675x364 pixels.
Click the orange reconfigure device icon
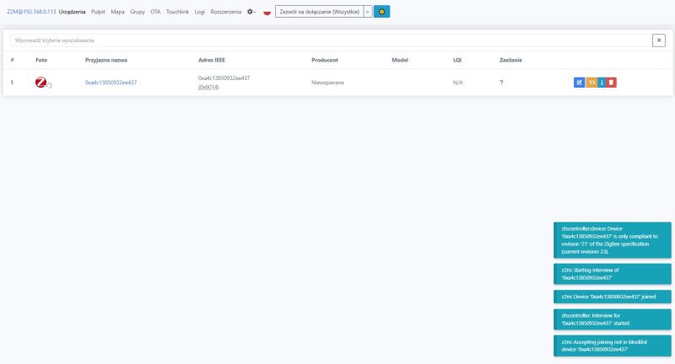(x=591, y=82)
